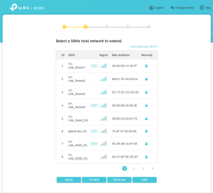Click the lock icon for TP-Link_Device1

click(x=146, y=66)
